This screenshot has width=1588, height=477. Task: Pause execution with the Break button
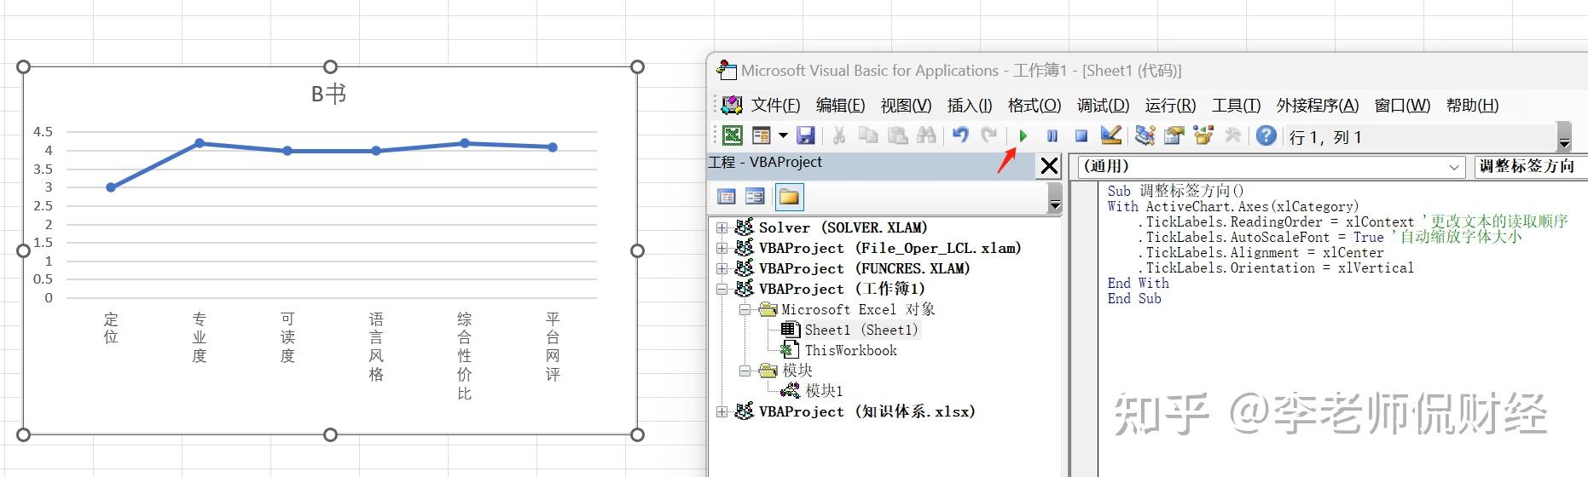click(x=1052, y=135)
